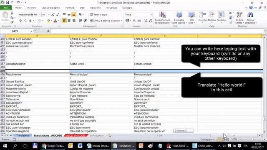Click the increase decimal icon

coord(146,20)
